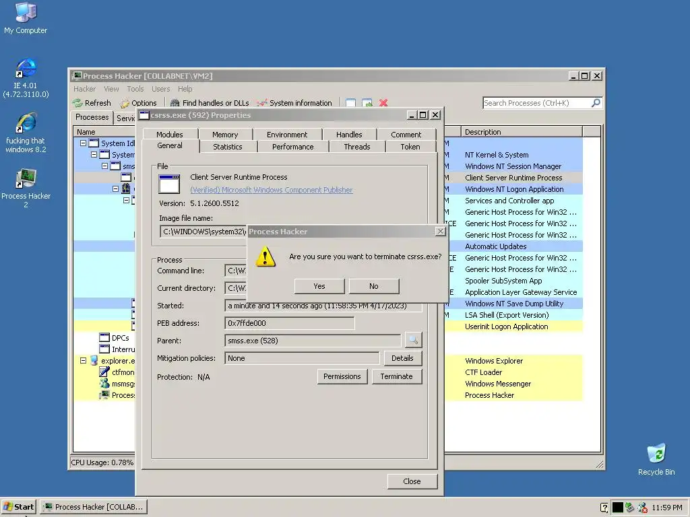
Task: Switch to the Environment tab
Action: (x=287, y=135)
